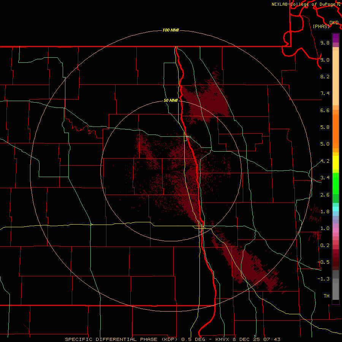The width and height of the screenshot is (342, 342).
Task: Click the "TH" threshold label on scale
Action: click(x=326, y=296)
